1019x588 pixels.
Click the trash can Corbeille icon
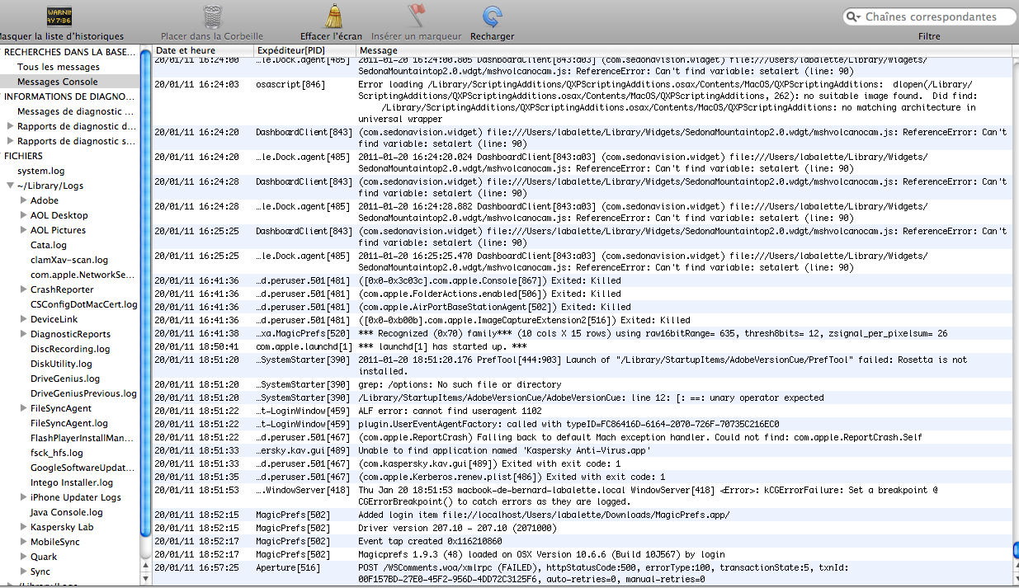(x=212, y=16)
